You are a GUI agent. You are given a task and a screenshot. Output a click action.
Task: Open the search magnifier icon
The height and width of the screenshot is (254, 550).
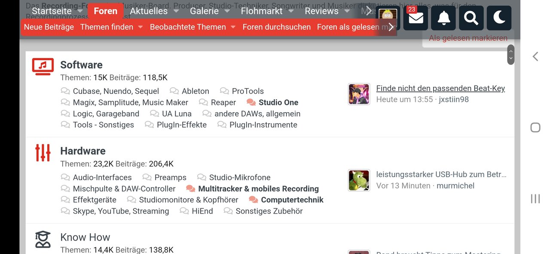tap(471, 18)
